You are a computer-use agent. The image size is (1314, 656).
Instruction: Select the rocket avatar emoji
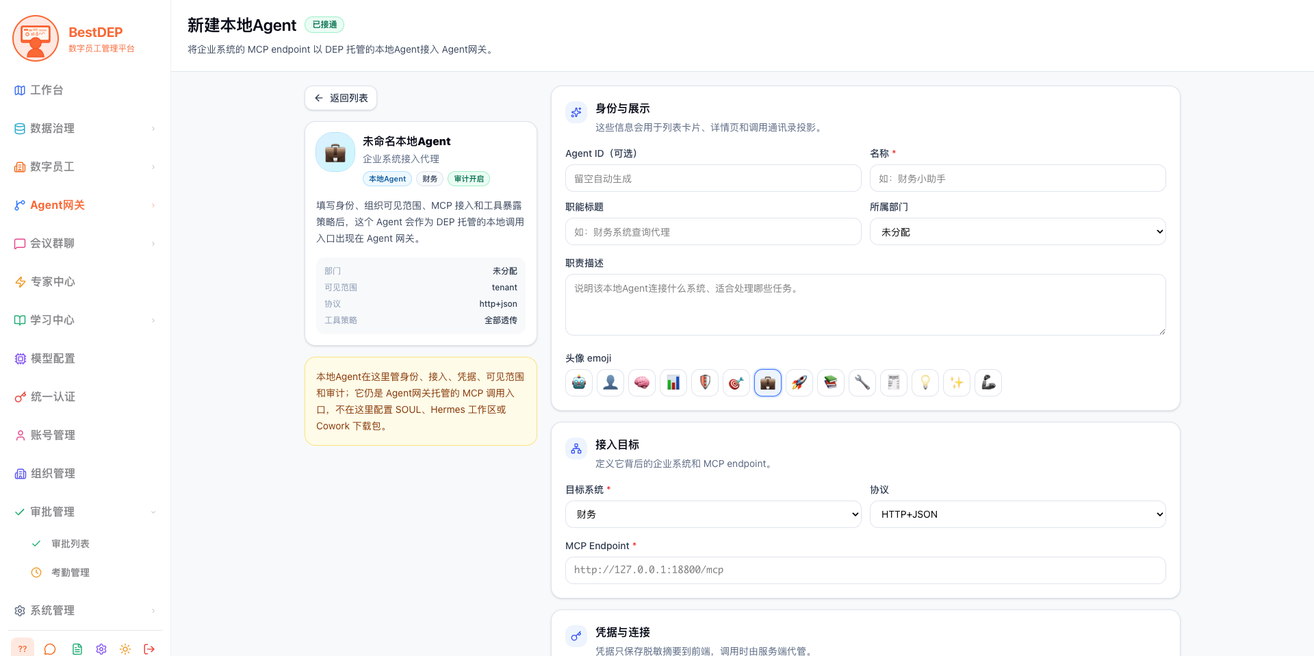click(799, 383)
